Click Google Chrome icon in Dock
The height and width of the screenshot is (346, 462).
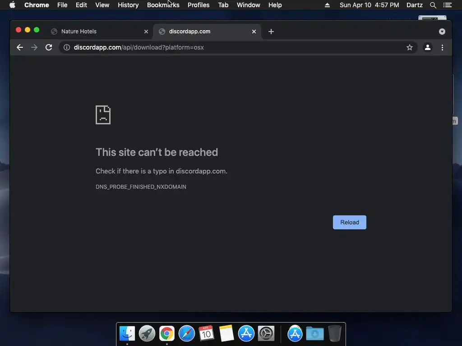(x=167, y=333)
